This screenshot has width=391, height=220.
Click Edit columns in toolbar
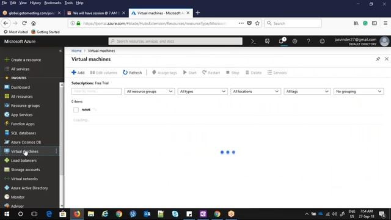pos(104,73)
